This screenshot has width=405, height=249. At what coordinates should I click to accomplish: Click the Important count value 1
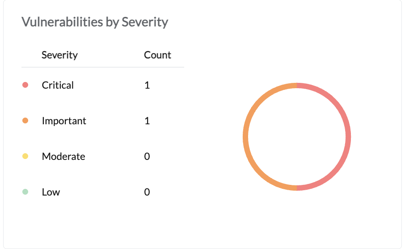(x=147, y=121)
